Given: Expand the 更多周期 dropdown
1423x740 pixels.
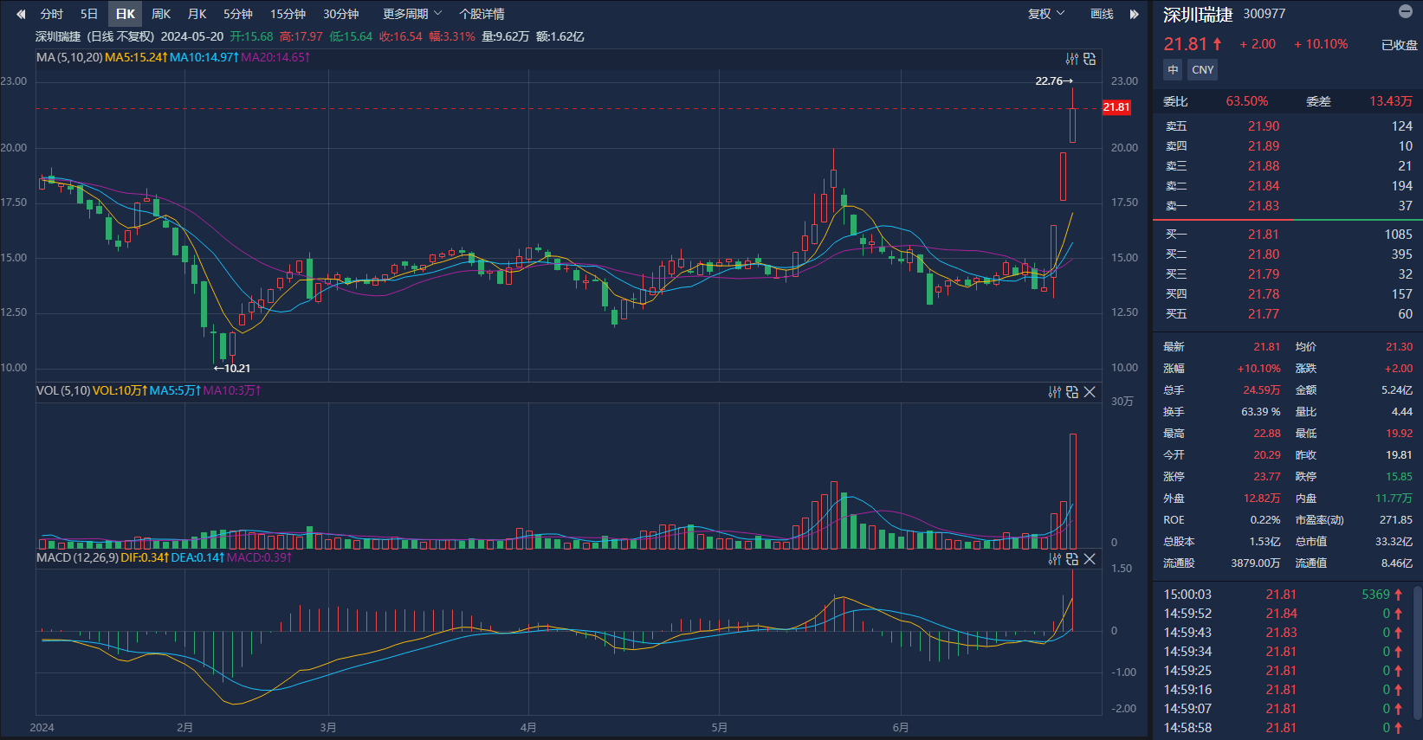Looking at the screenshot, I should 412,14.
